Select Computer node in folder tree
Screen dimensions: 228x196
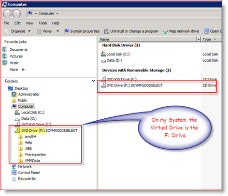click(x=26, y=106)
